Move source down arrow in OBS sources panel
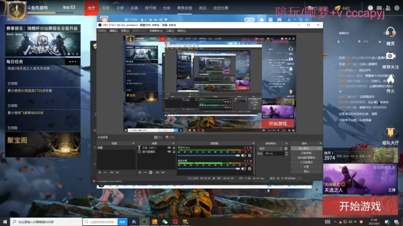The height and width of the screenshot is (226, 403). [163, 172]
